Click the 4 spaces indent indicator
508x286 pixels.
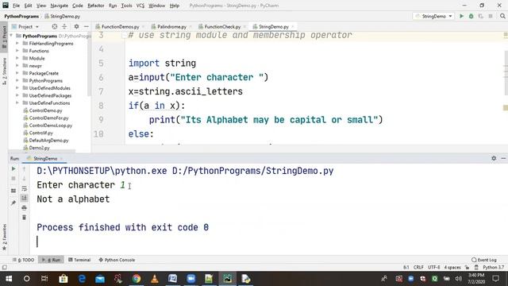click(452, 267)
